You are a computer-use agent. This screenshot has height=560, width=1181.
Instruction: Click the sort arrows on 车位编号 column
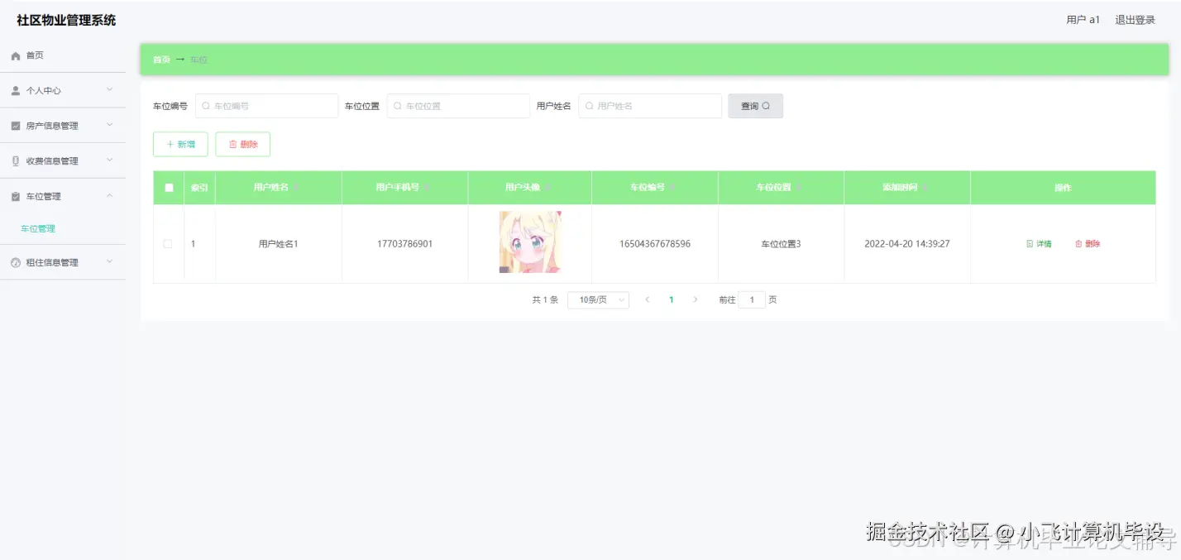672,188
